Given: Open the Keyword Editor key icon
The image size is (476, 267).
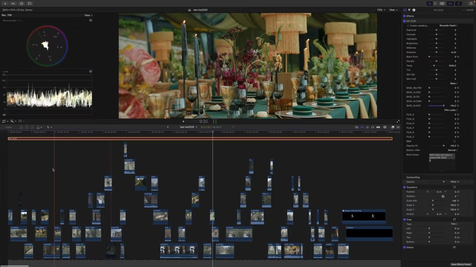Looking at the screenshot, I should tap(13, 3).
